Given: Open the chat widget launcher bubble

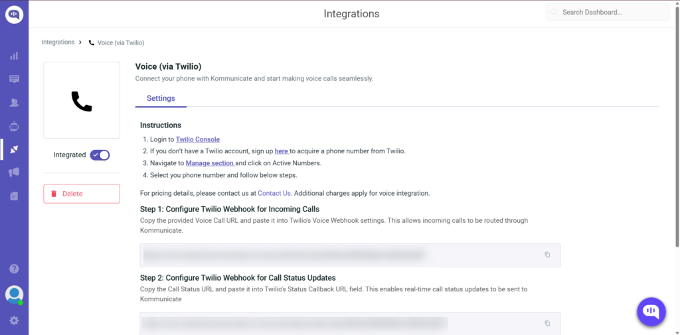Looking at the screenshot, I should coord(651,312).
